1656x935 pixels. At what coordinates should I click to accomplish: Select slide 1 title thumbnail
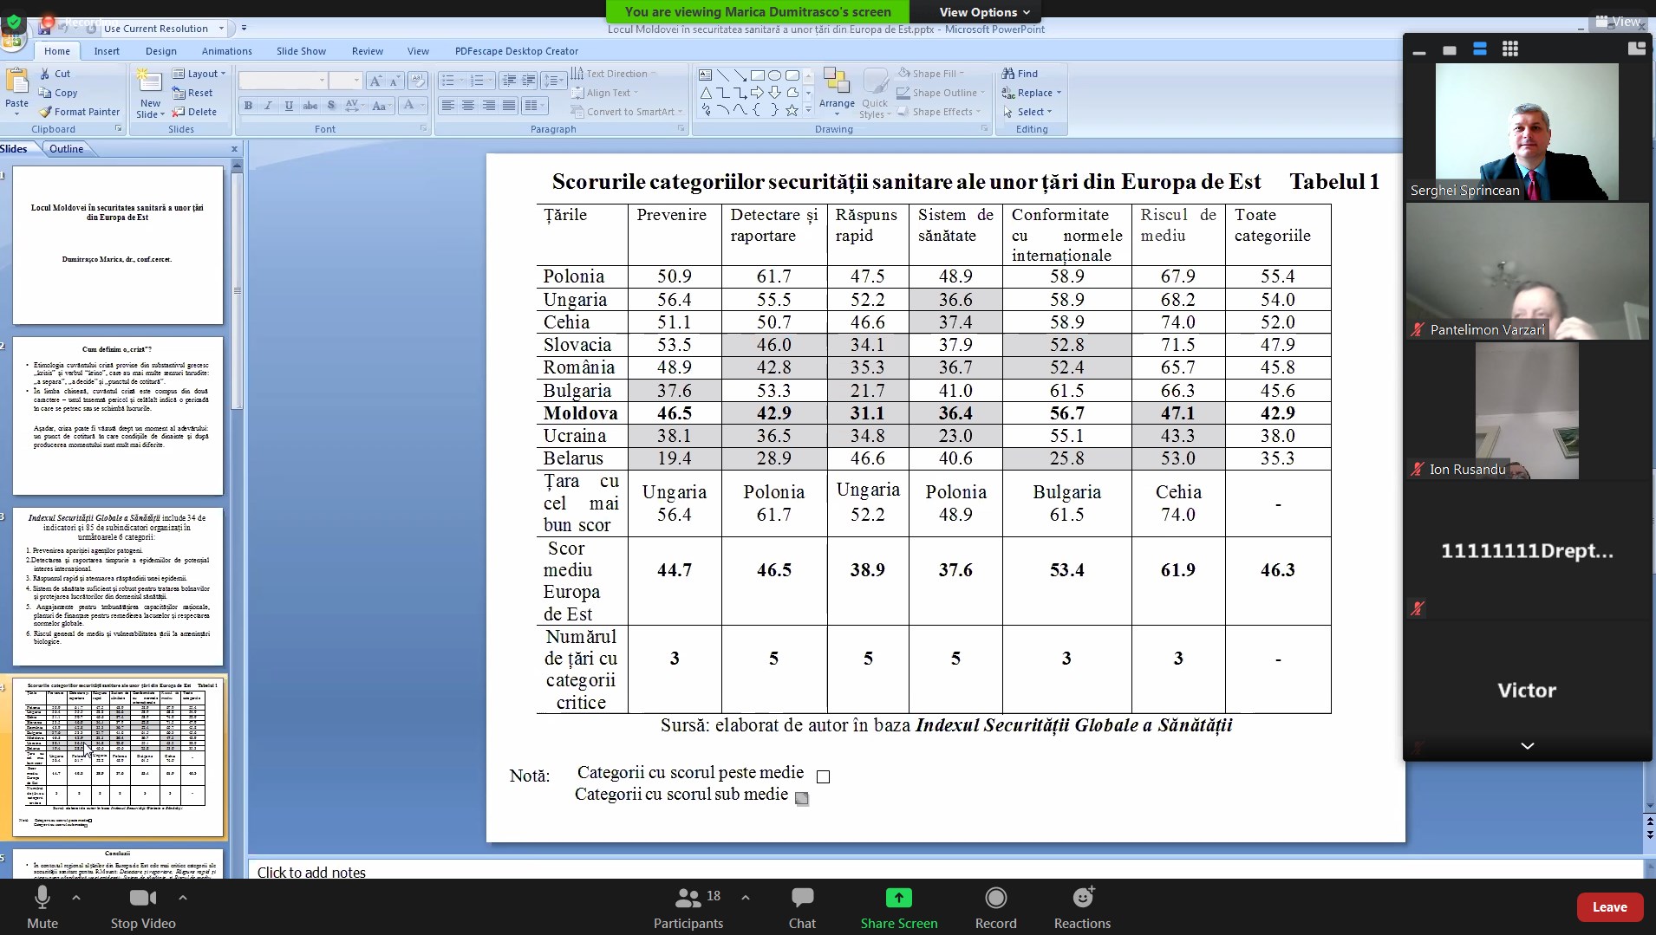(x=118, y=245)
